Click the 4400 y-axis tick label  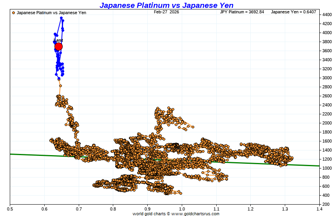coord(326,15)
